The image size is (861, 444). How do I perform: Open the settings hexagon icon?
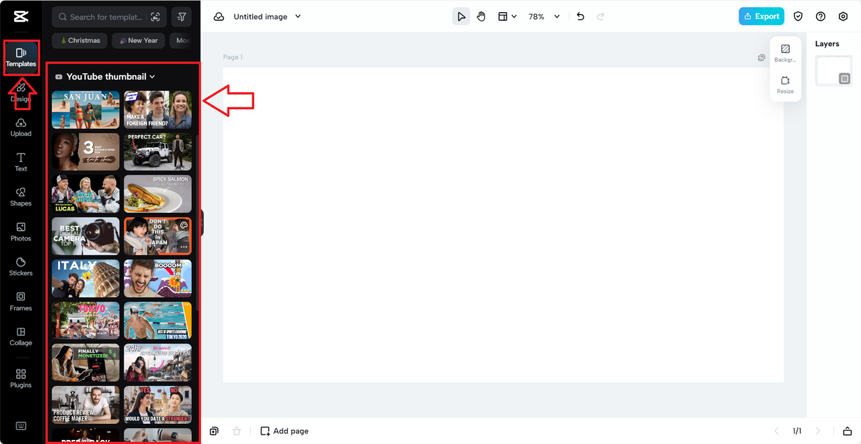[x=843, y=17]
